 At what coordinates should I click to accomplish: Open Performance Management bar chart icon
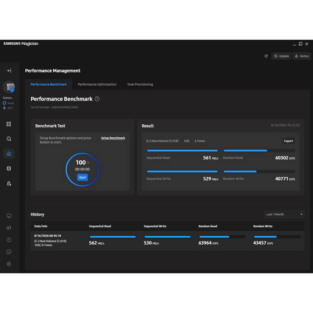tap(9, 153)
